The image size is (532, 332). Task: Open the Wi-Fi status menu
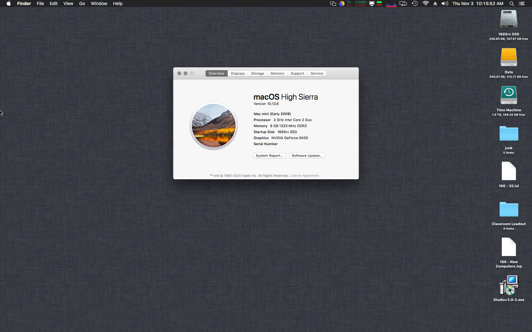click(x=426, y=3)
